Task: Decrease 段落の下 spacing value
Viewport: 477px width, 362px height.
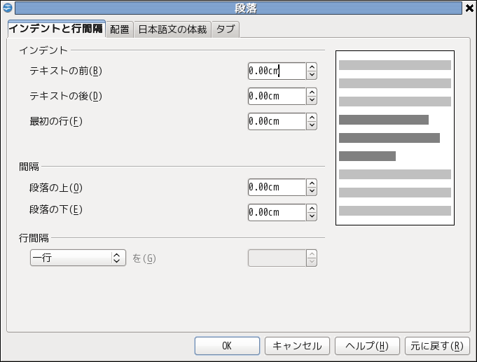Action: [x=312, y=216]
